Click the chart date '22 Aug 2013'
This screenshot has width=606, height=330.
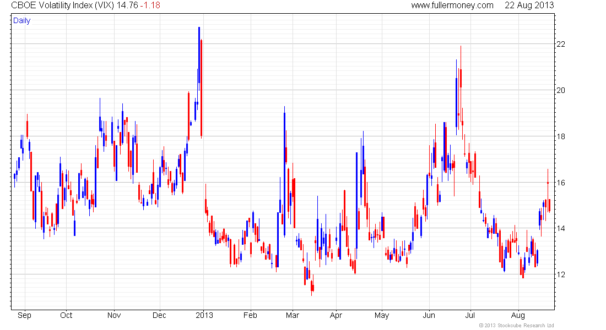tap(529, 5)
